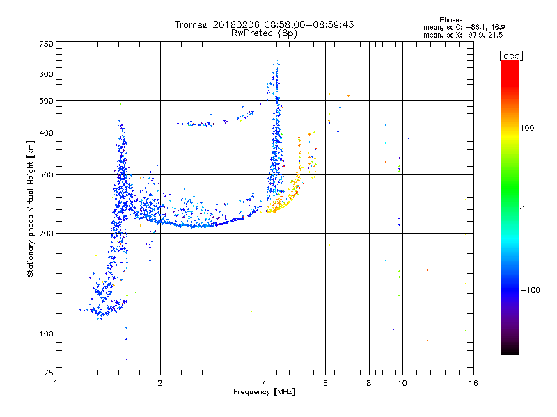
Task: Click the black bottom of the colorbar
Action: (510, 350)
